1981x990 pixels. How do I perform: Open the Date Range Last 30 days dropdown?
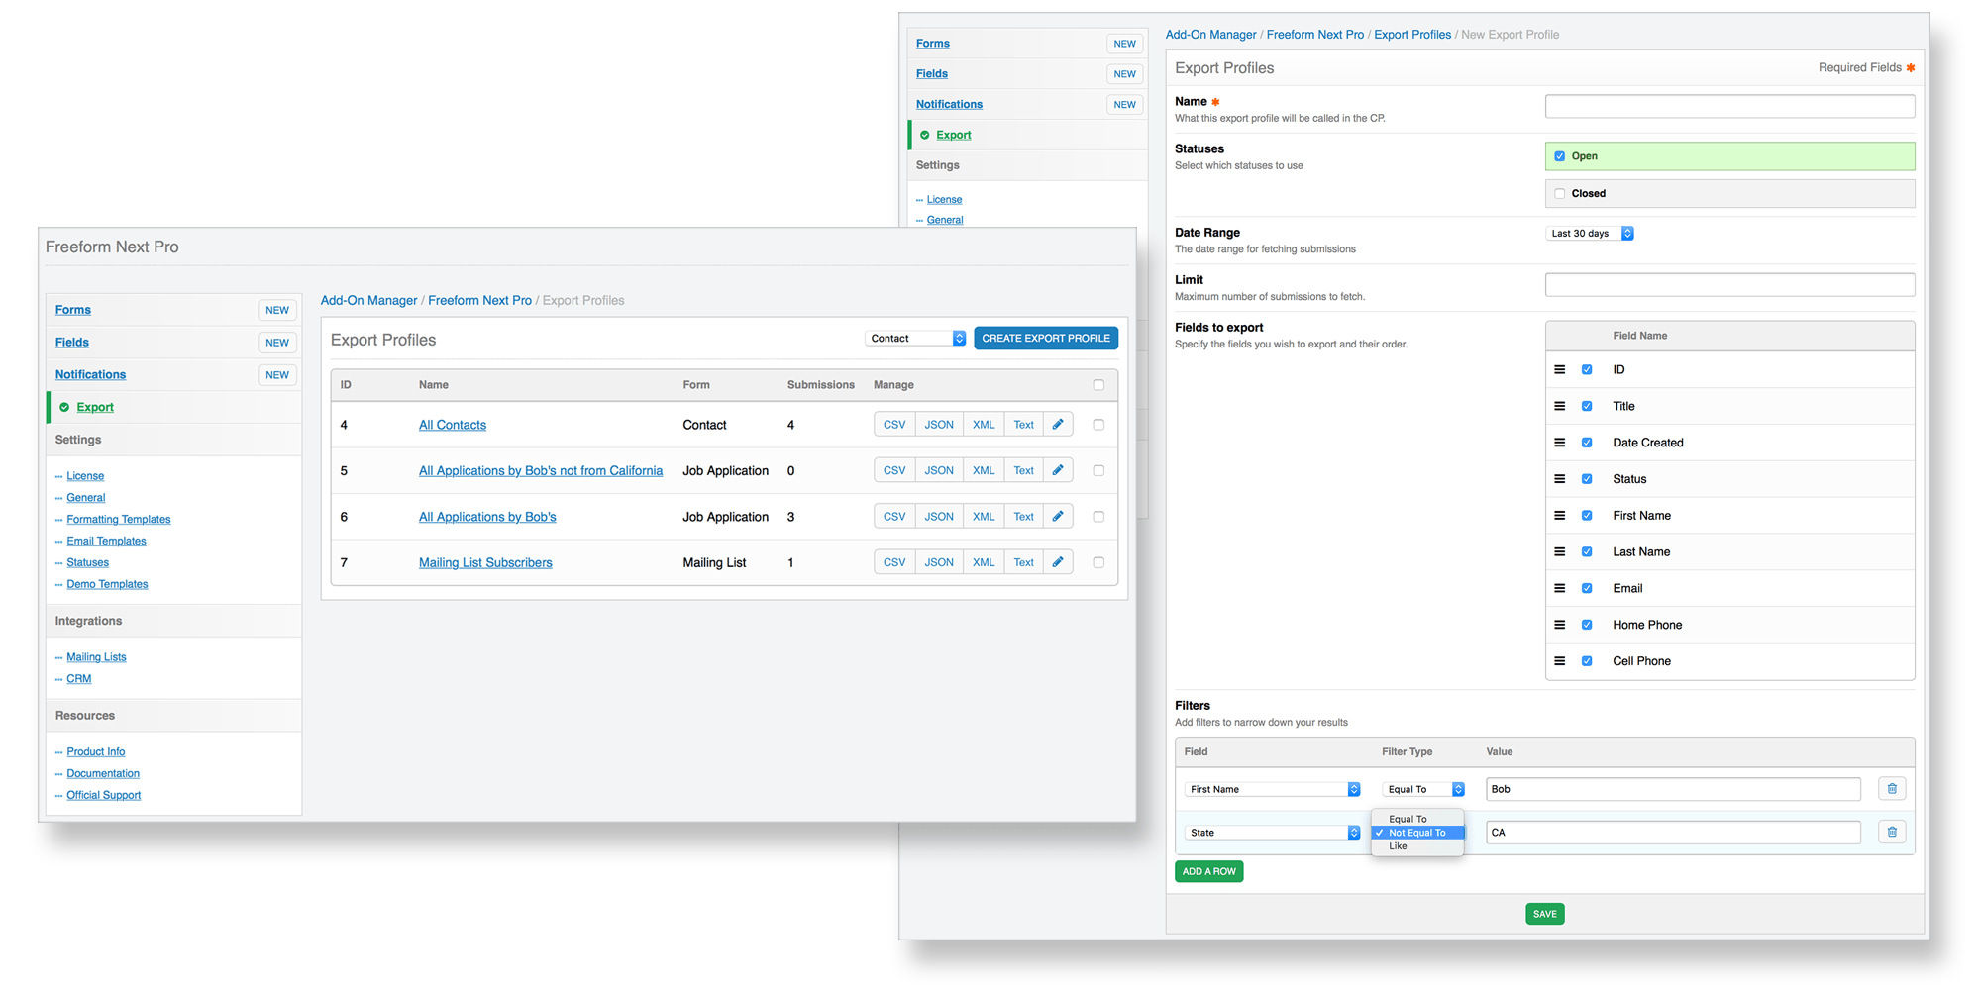1590,234
